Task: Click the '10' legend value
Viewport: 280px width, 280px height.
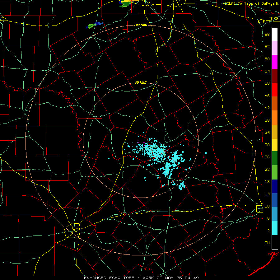Action: pos(267,206)
